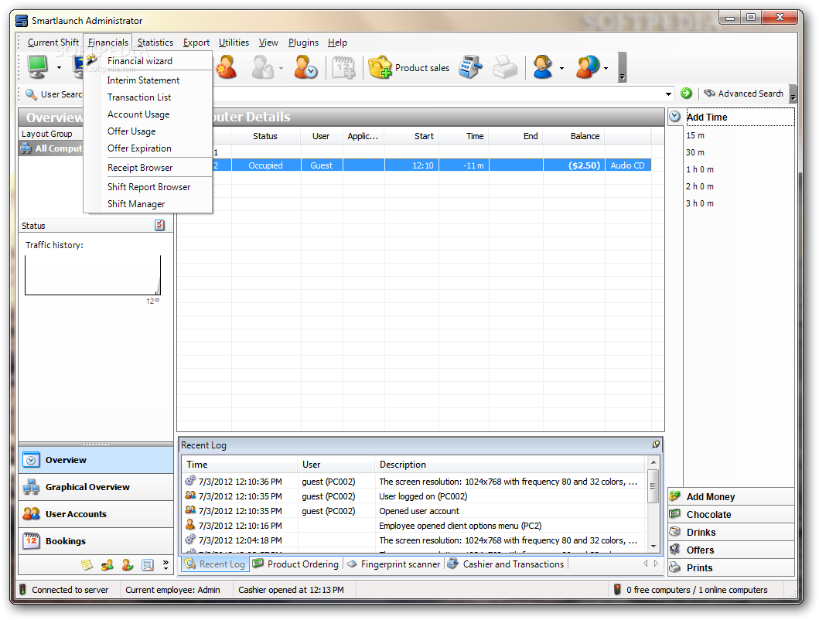
Task: Open the Plugins menu
Action: [303, 43]
